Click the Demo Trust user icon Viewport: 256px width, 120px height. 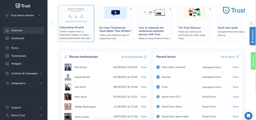point(7,115)
